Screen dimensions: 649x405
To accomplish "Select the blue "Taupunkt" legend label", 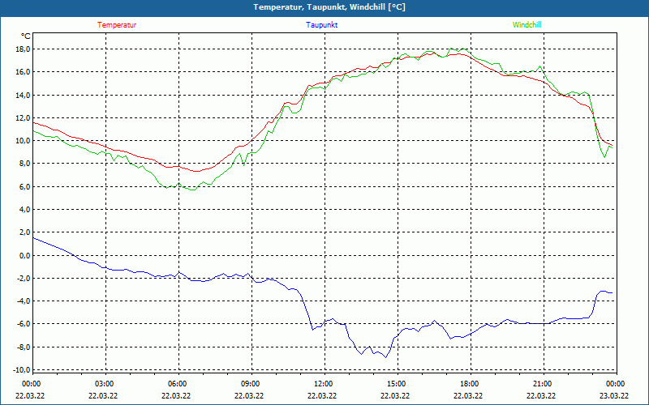I will point(321,25).
